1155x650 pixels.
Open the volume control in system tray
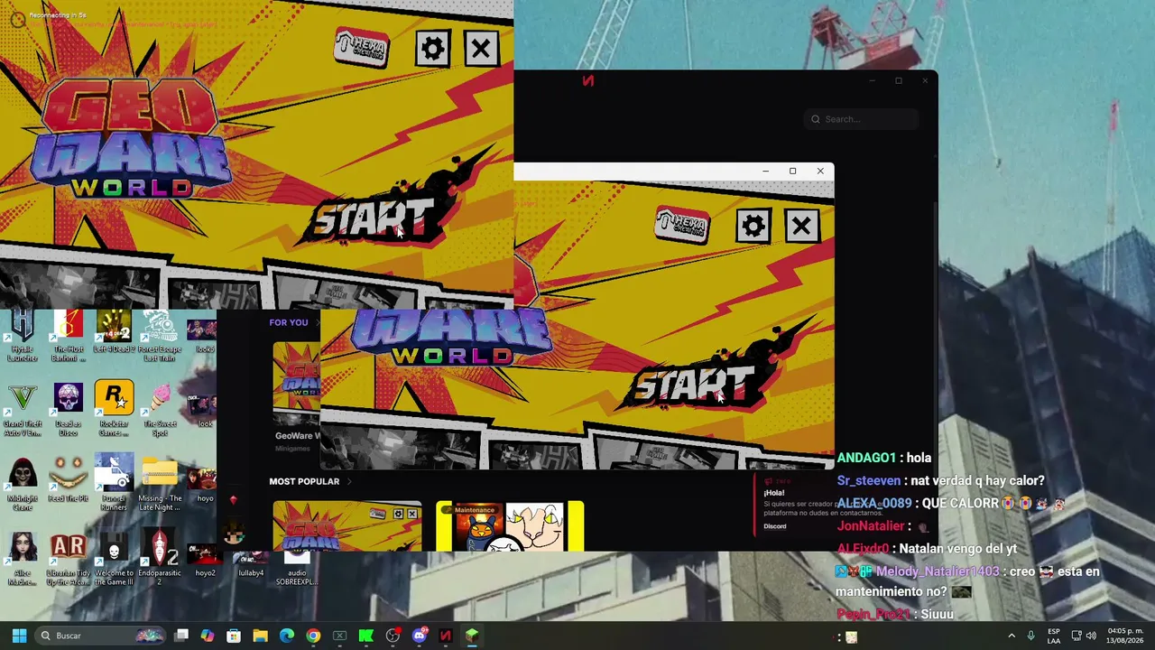pyautogui.click(x=1092, y=636)
